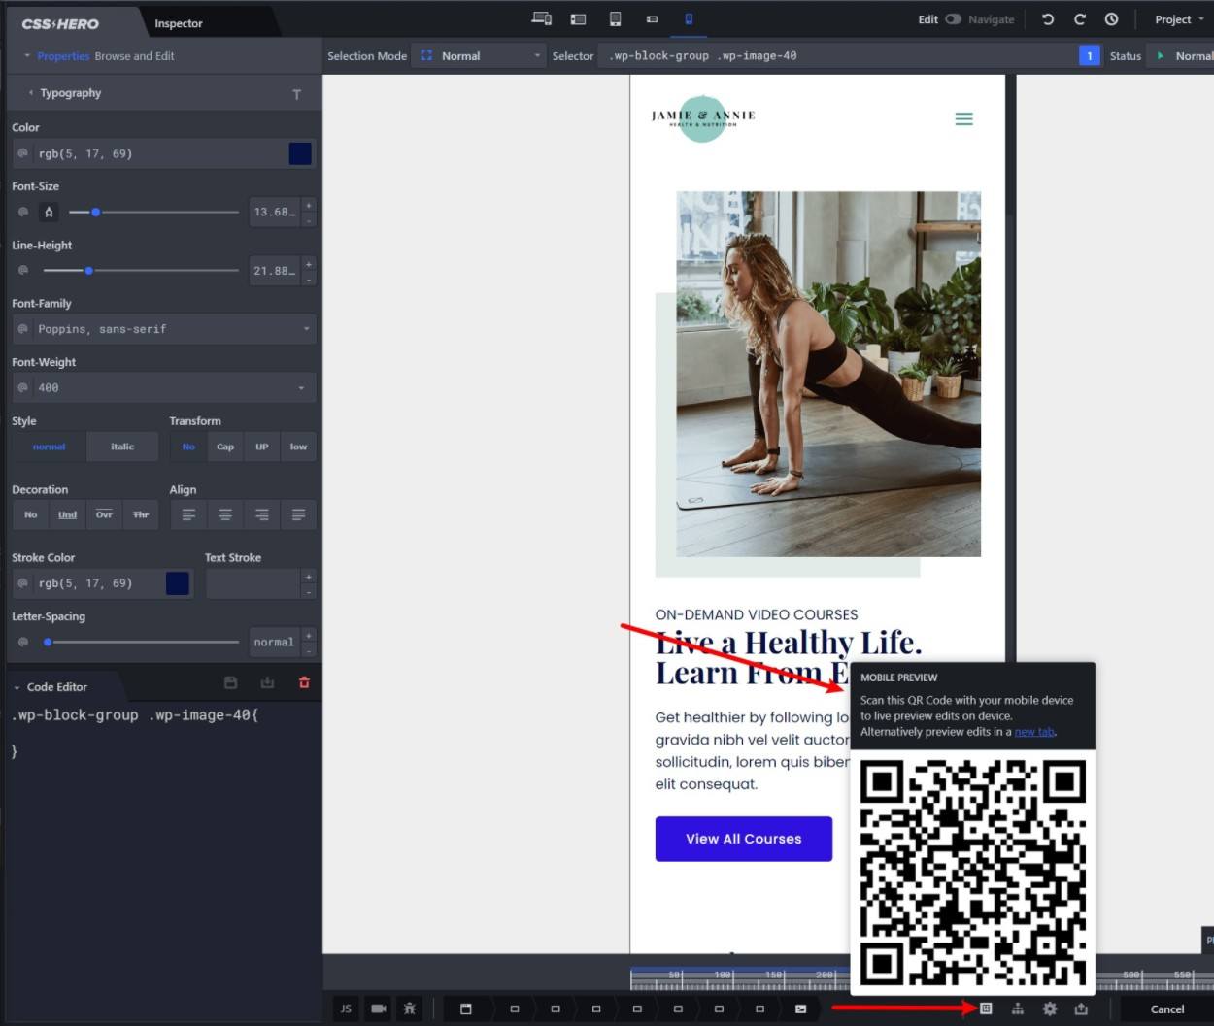Align text right
The image size is (1214, 1026).
click(262, 514)
